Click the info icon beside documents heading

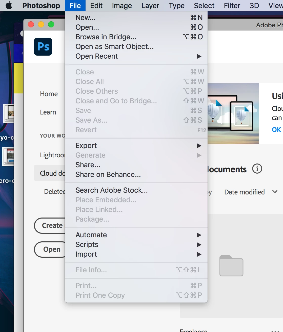point(257,169)
